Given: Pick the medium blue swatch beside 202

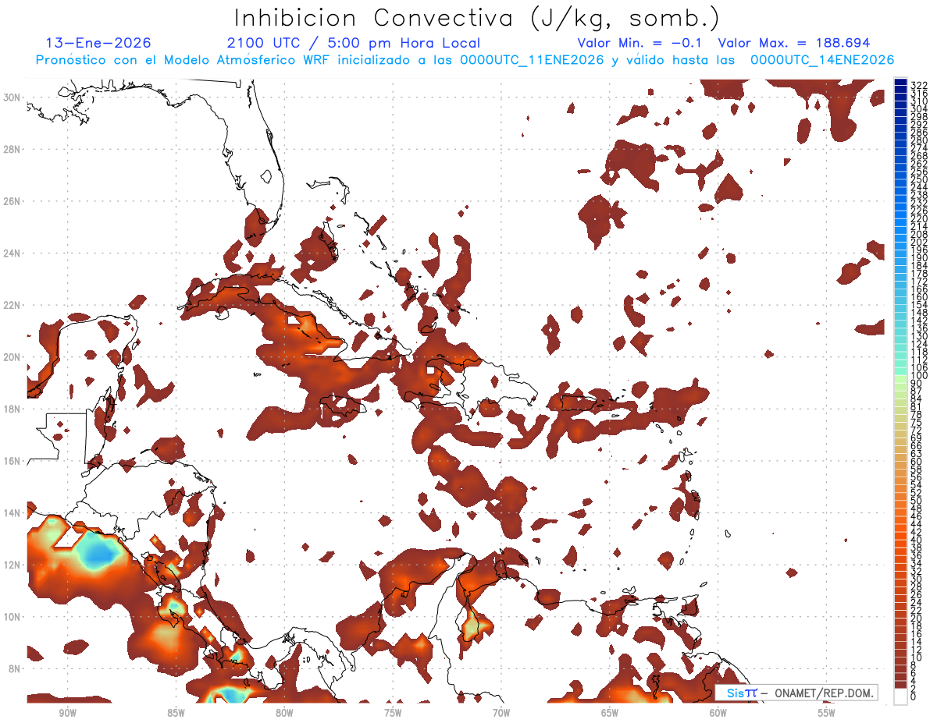Looking at the screenshot, I should (x=901, y=239).
